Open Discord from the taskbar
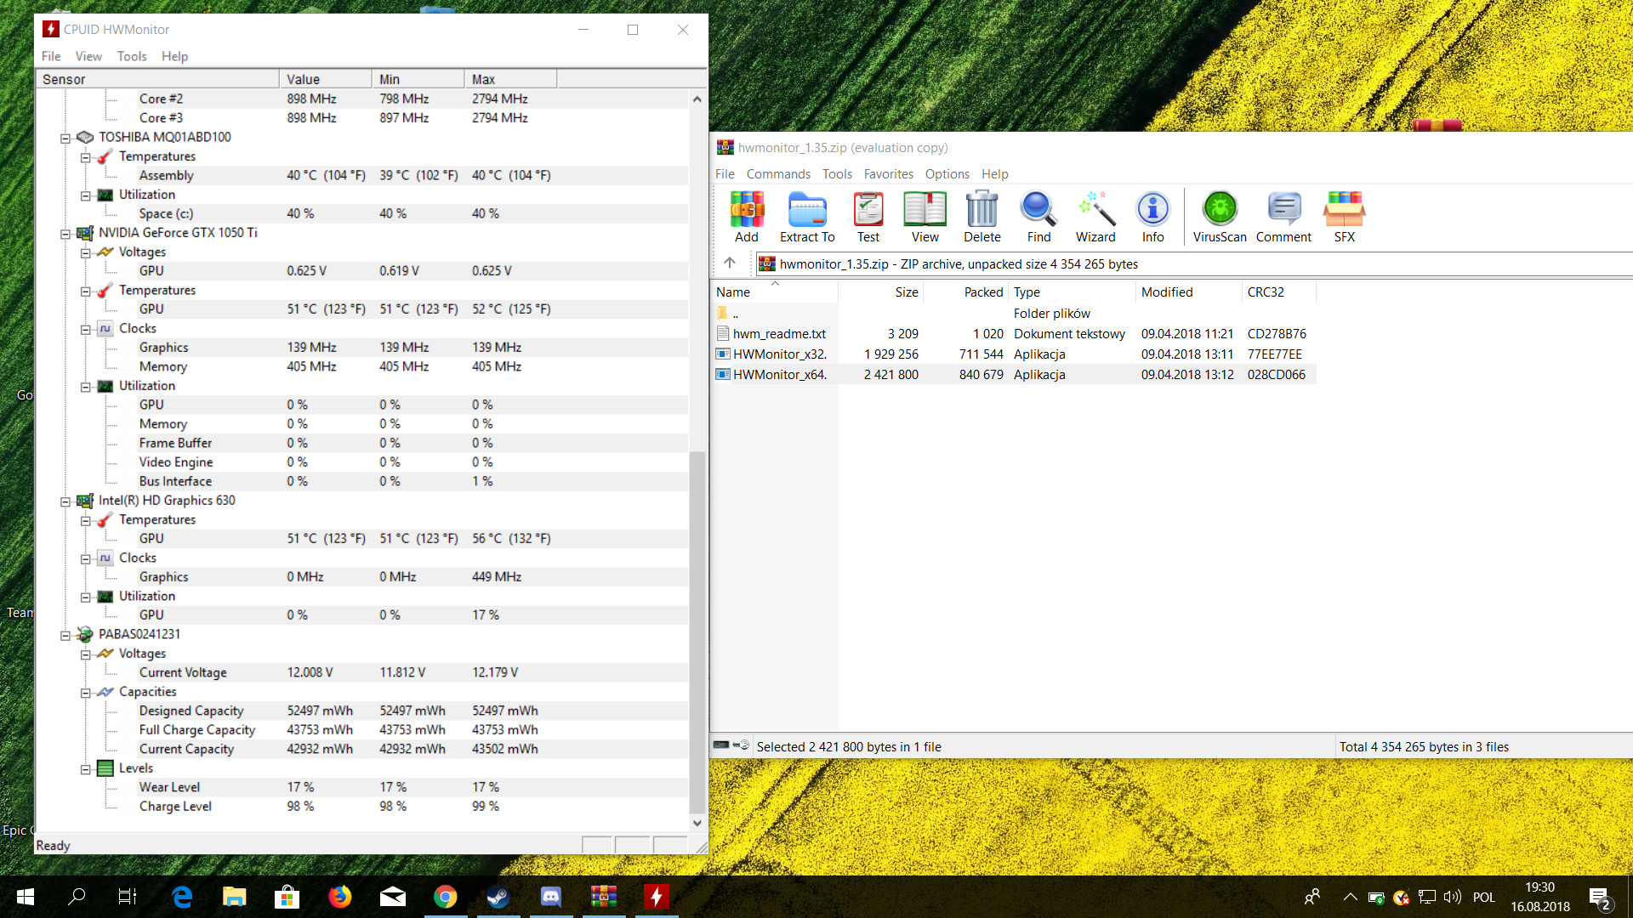This screenshot has width=1633, height=918. pos(550,897)
